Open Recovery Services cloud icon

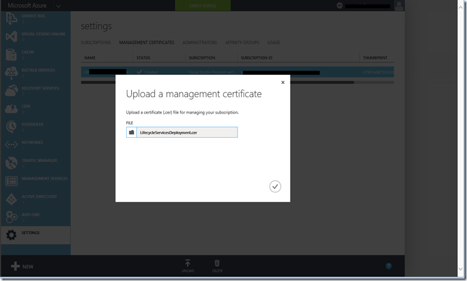[x=11, y=91]
